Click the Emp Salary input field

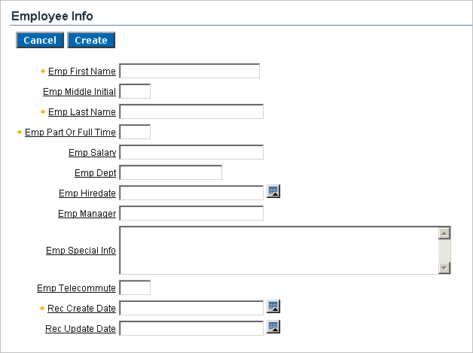[191, 153]
